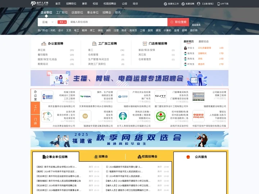Open 兼职 in the top navigation
The height and width of the screenshot is (194, 259).
point(85,4)
